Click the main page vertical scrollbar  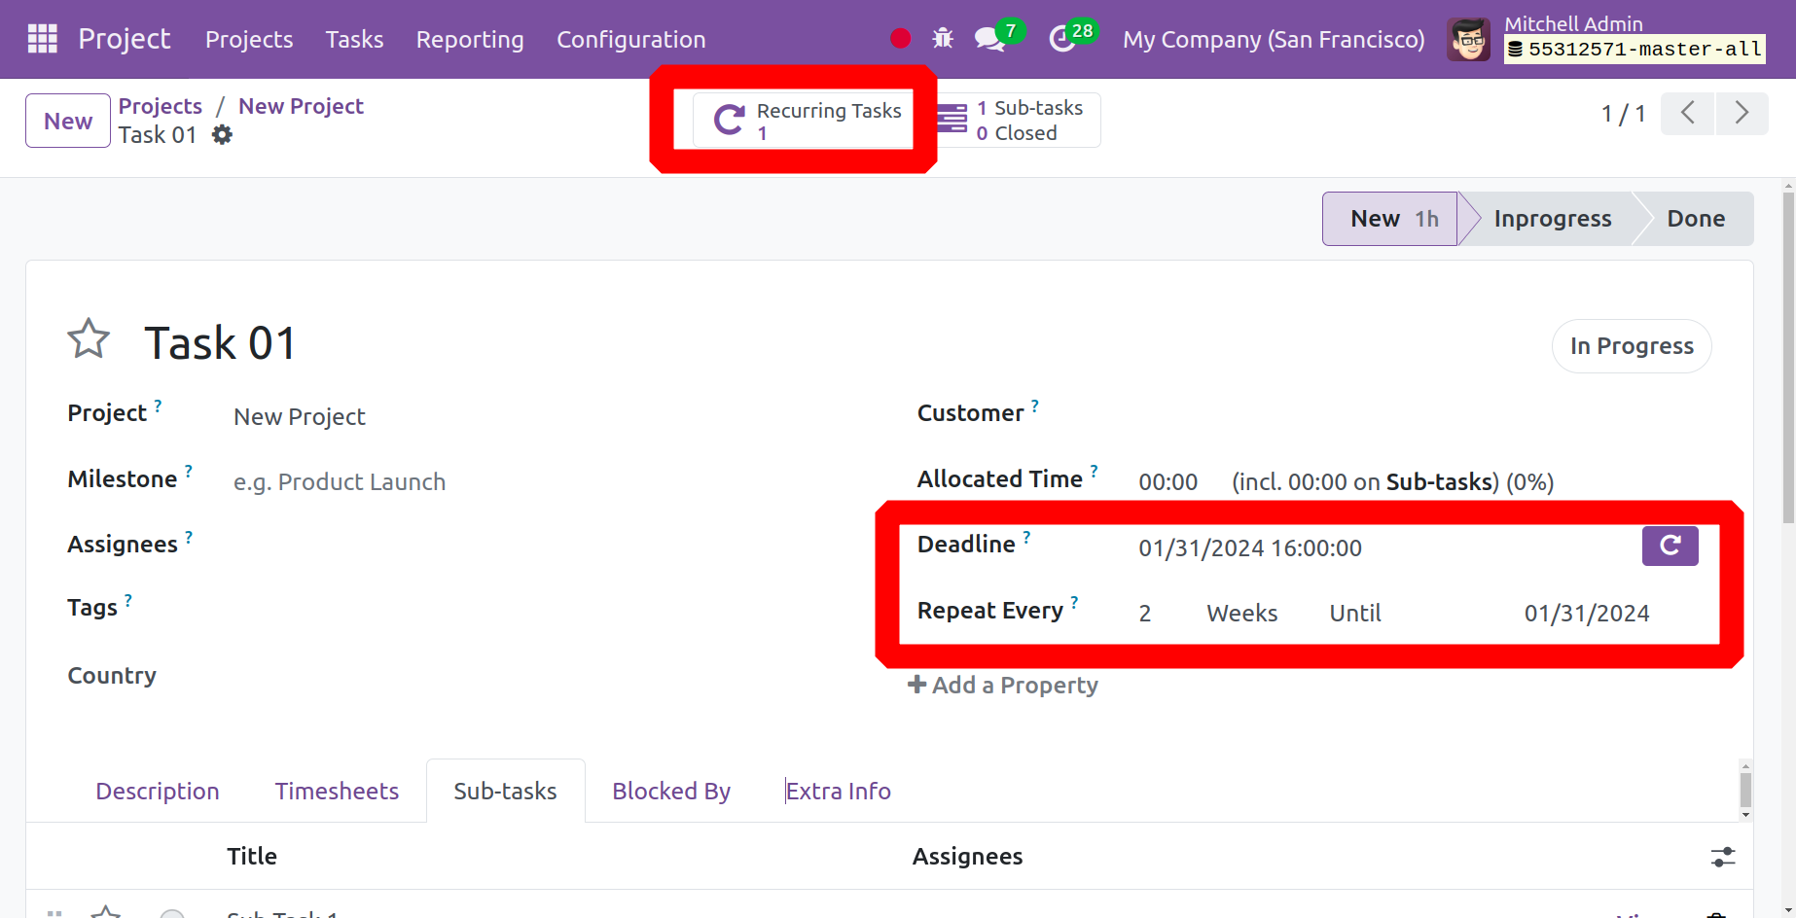[1788, 357]
